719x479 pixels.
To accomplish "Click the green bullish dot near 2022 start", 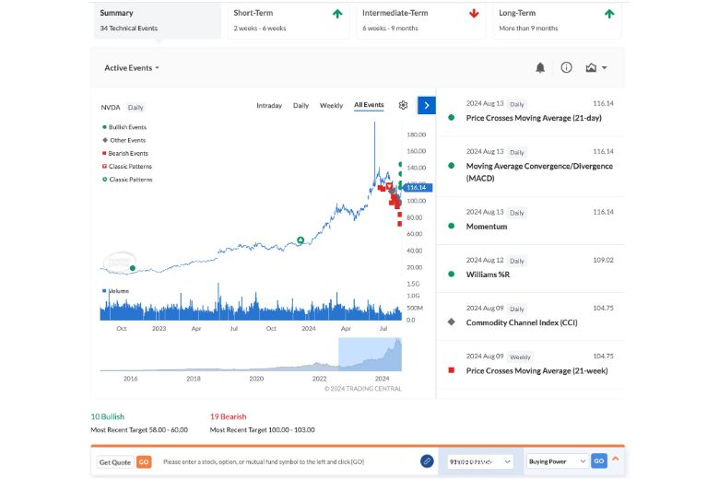I will (x=133, y=268).
